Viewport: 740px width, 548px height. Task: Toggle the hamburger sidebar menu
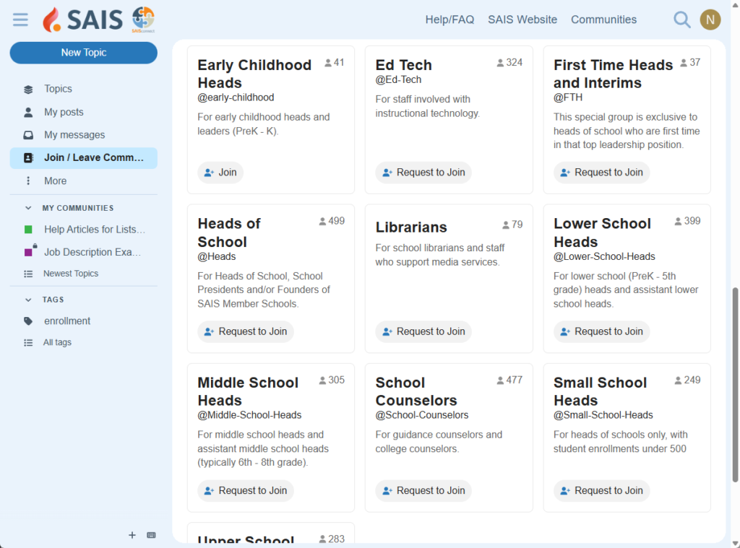pyautogui.click(x=20, y=19)
